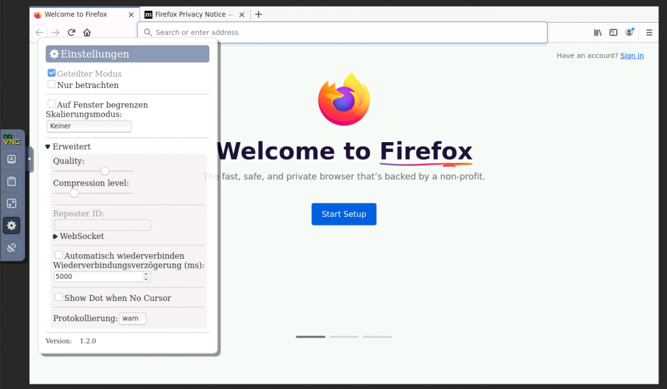
Task: Click the noVNC logo on control bar
Action: pos(11,139)
